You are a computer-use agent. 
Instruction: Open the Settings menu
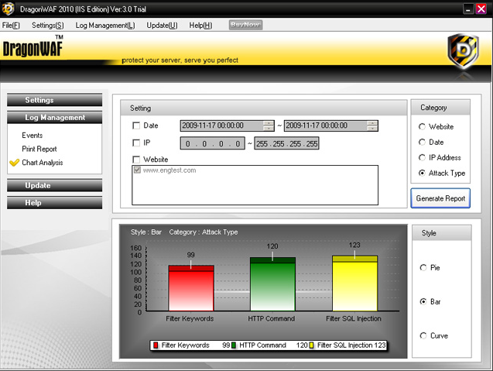tap(48, 26)
